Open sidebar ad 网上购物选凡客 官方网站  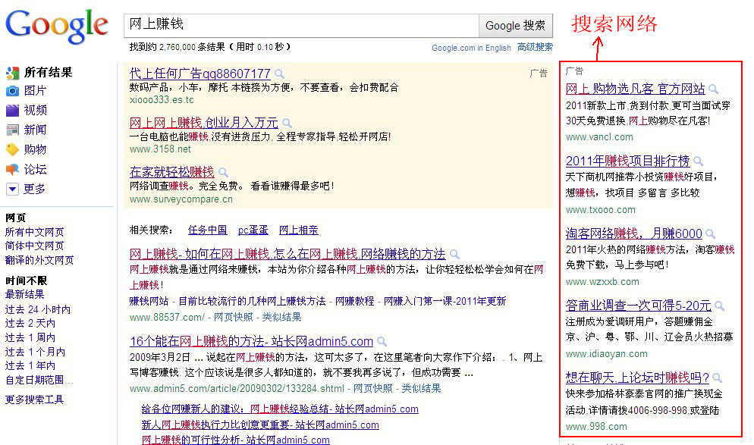(635, 89)
